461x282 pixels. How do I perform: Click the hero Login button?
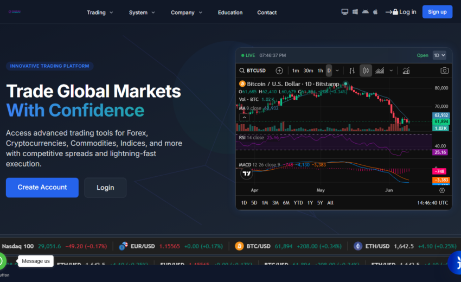pos(105,188)
